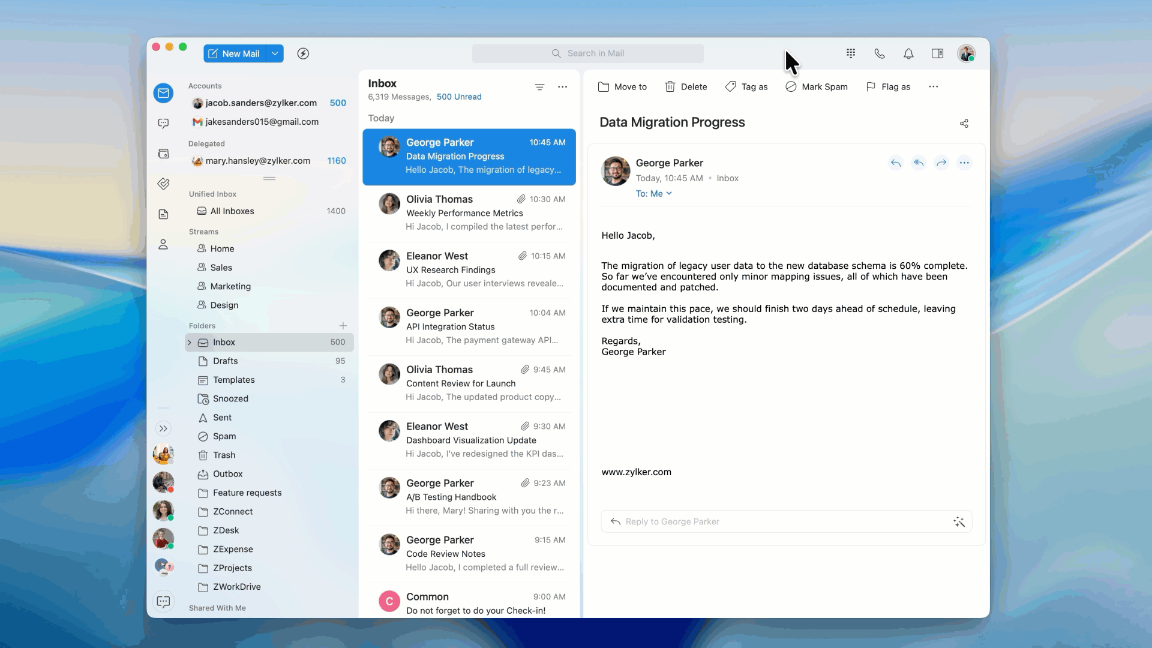Open message more options ellipsis
The height and width of the screenshot is (648, 1152).
(964, 163)
